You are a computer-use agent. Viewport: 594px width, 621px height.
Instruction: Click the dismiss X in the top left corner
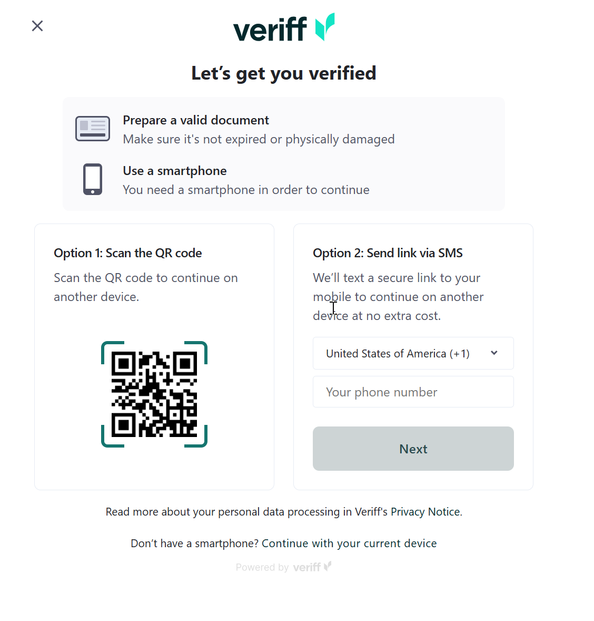point(37,25)
